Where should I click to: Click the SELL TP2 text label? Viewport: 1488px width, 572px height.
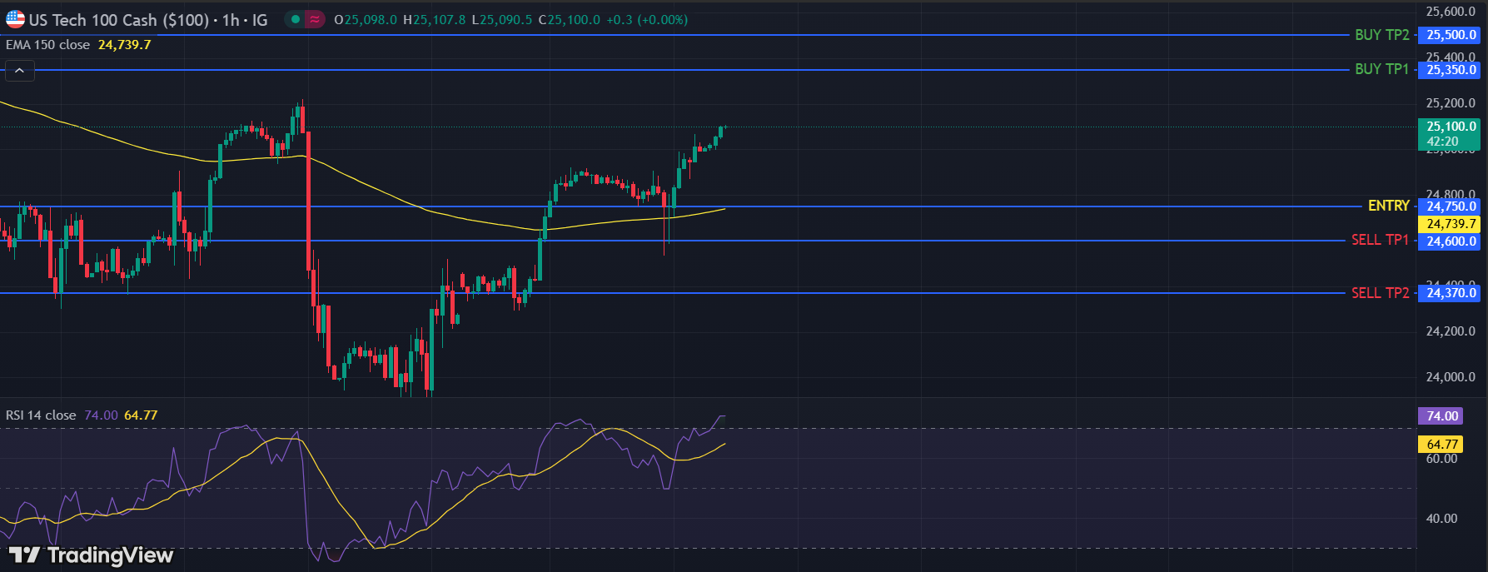point(1380,293)
